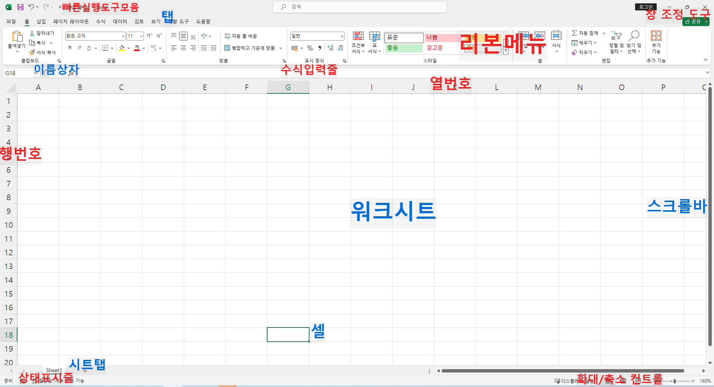Screen dimensions: 714x387
Task: Toggle align text right
Action: (x=193, y=48)
